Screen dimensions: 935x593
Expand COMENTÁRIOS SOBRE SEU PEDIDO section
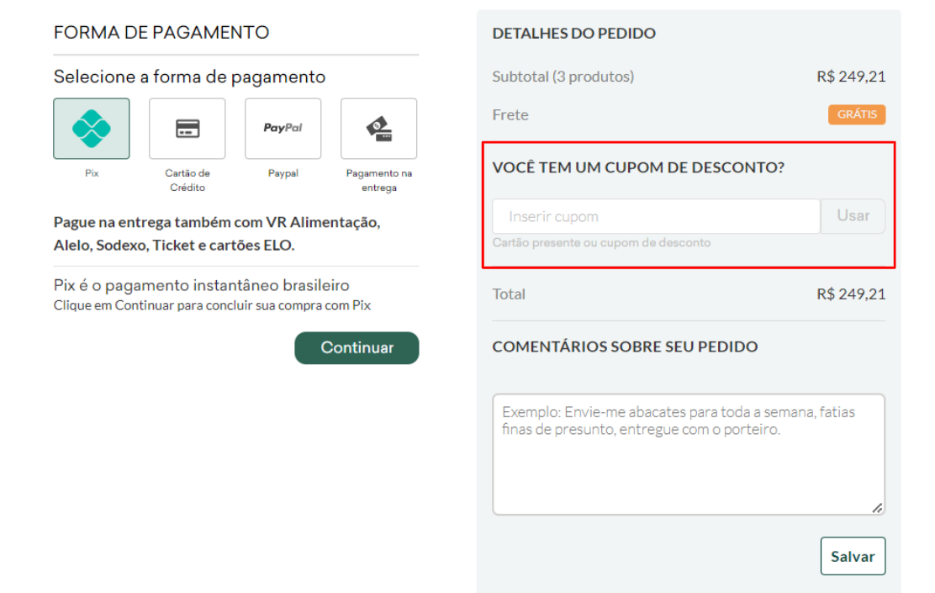(x=625, y=346)
